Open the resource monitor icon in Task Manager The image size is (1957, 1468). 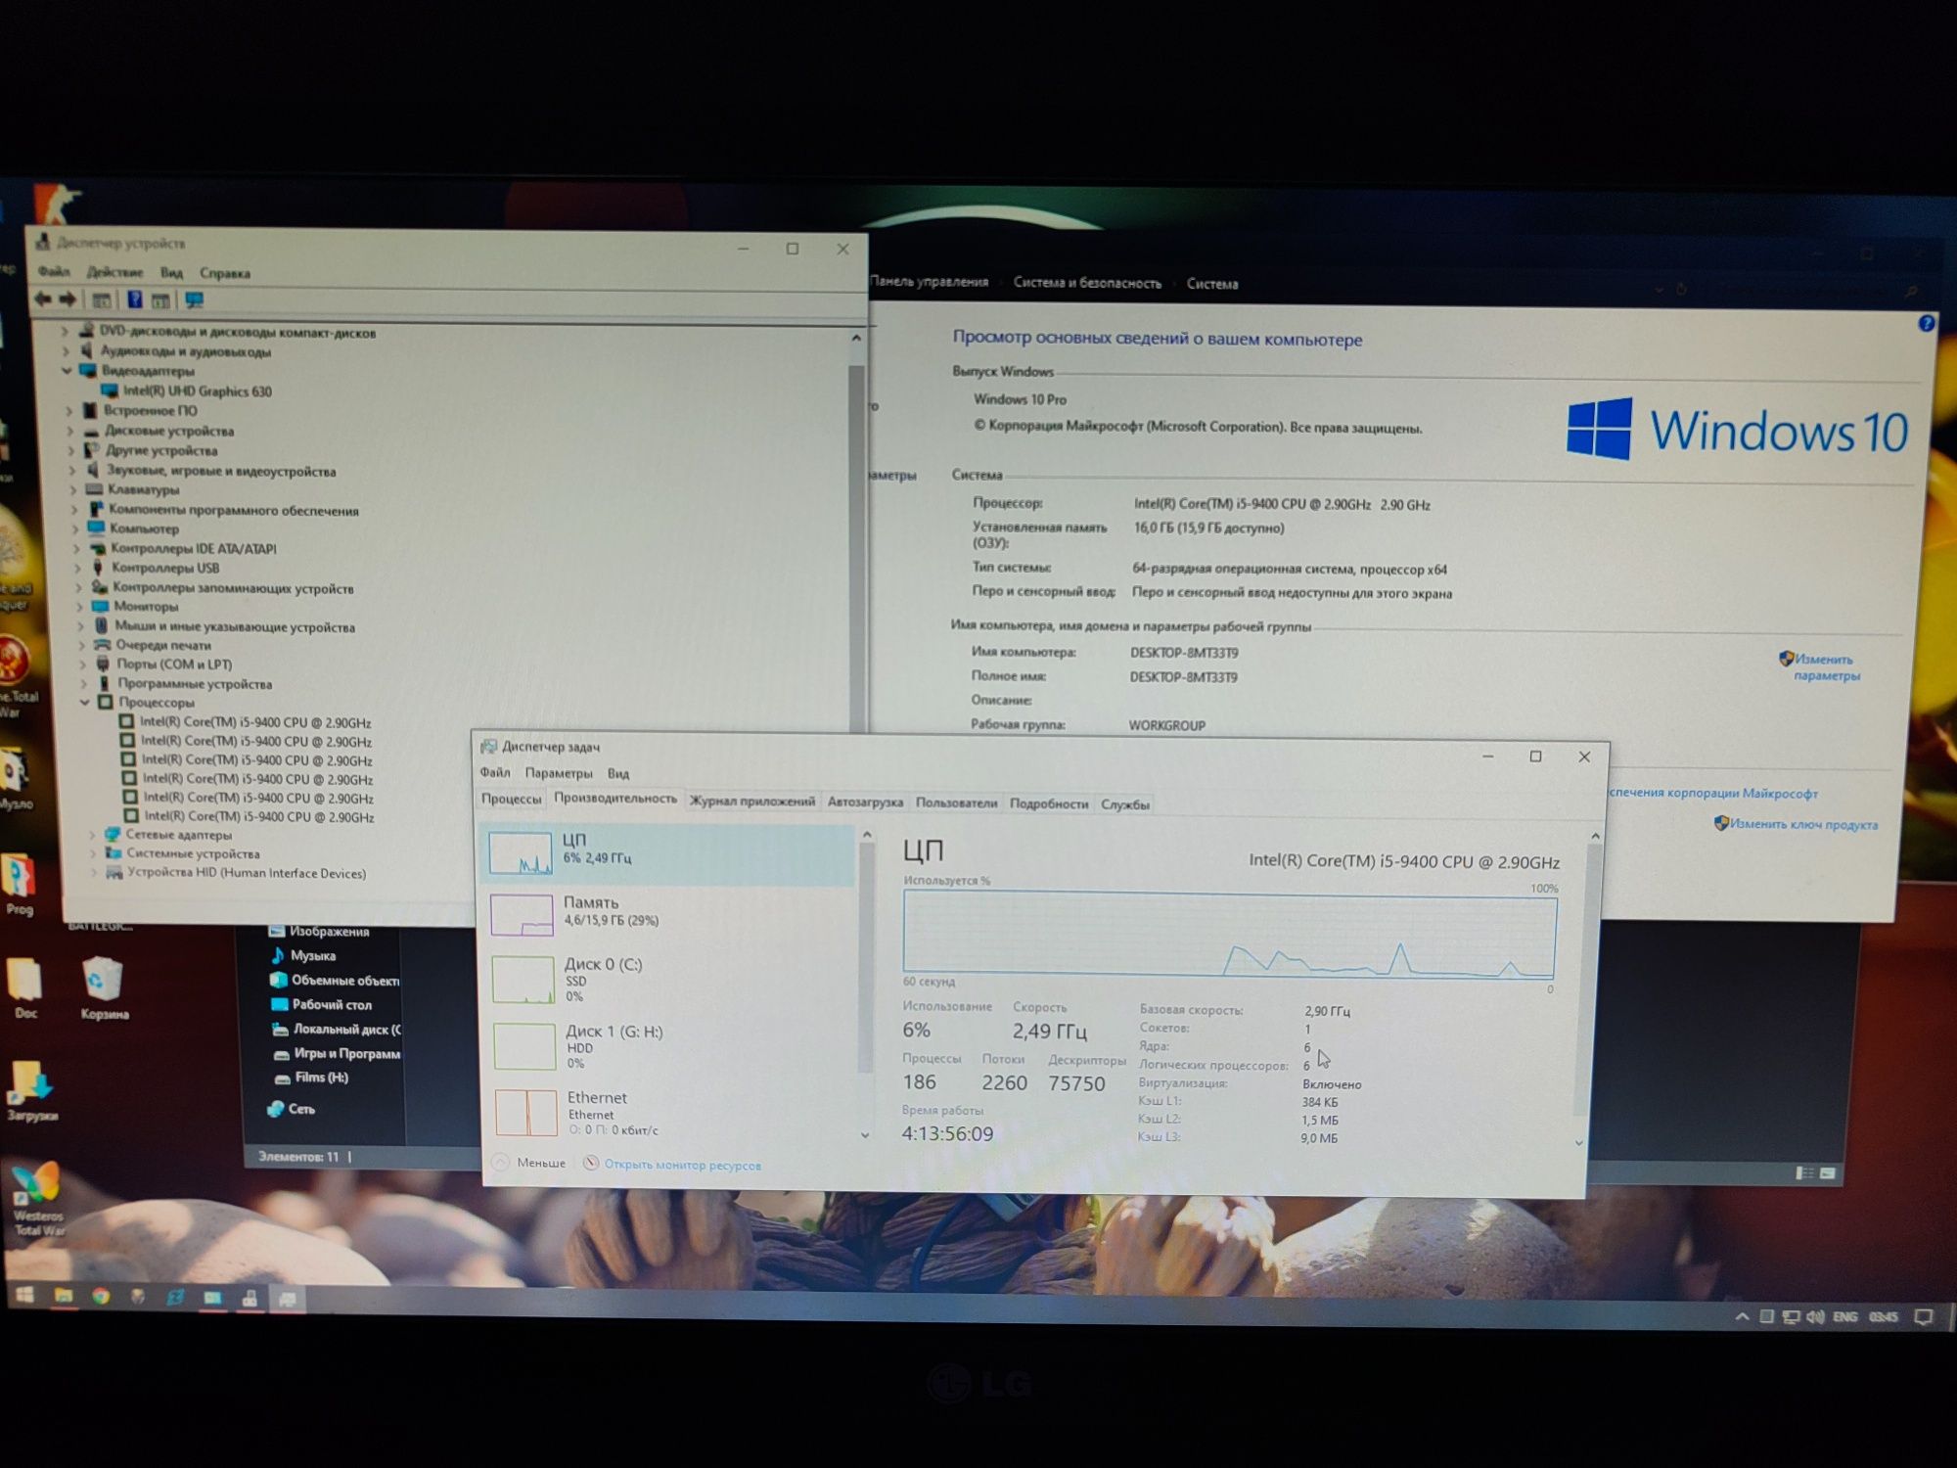pos(591,1163)
